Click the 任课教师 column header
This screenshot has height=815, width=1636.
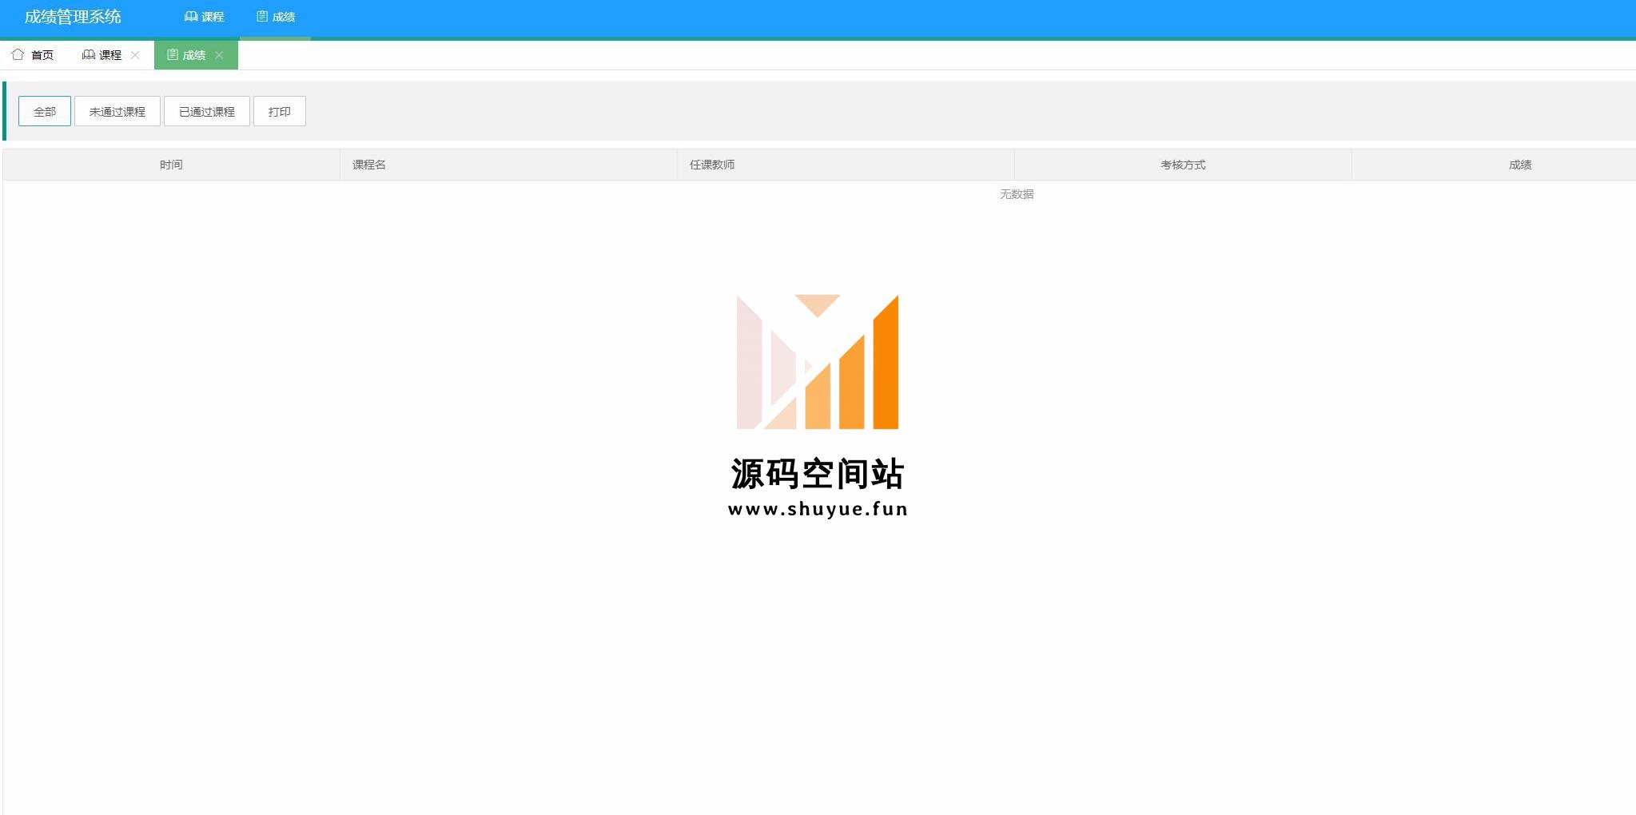tap(846, 165)
